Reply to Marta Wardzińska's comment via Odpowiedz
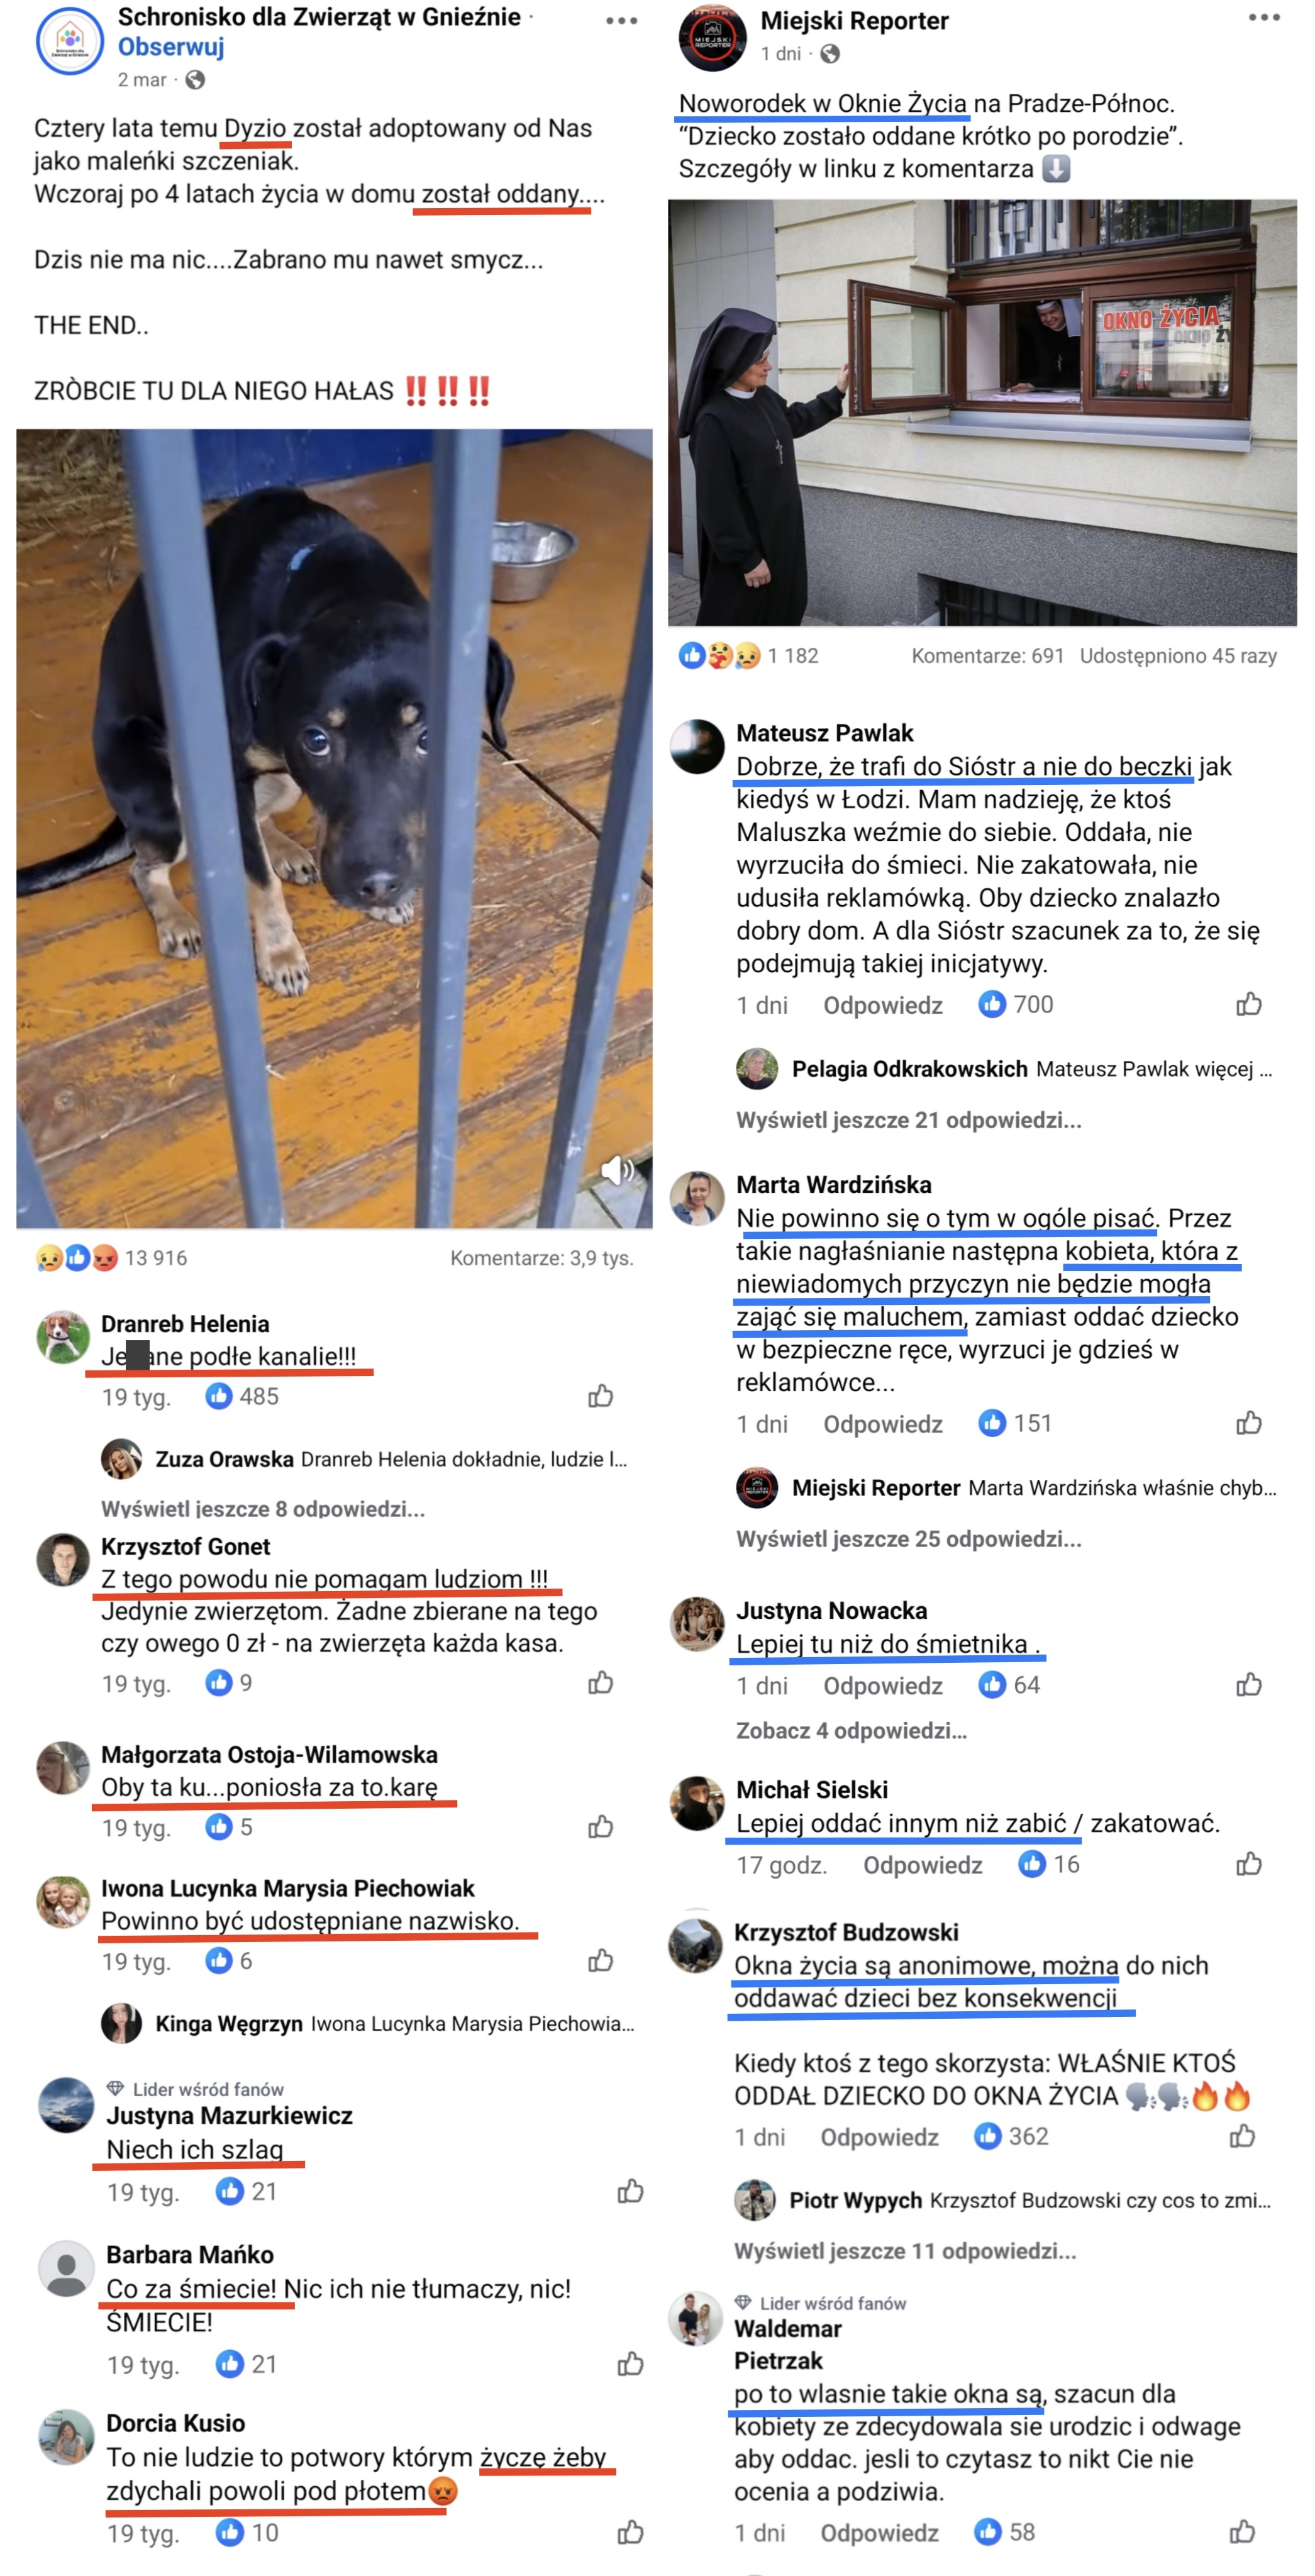Viewport: 1315px width, 2576px height. [882, 1424]
